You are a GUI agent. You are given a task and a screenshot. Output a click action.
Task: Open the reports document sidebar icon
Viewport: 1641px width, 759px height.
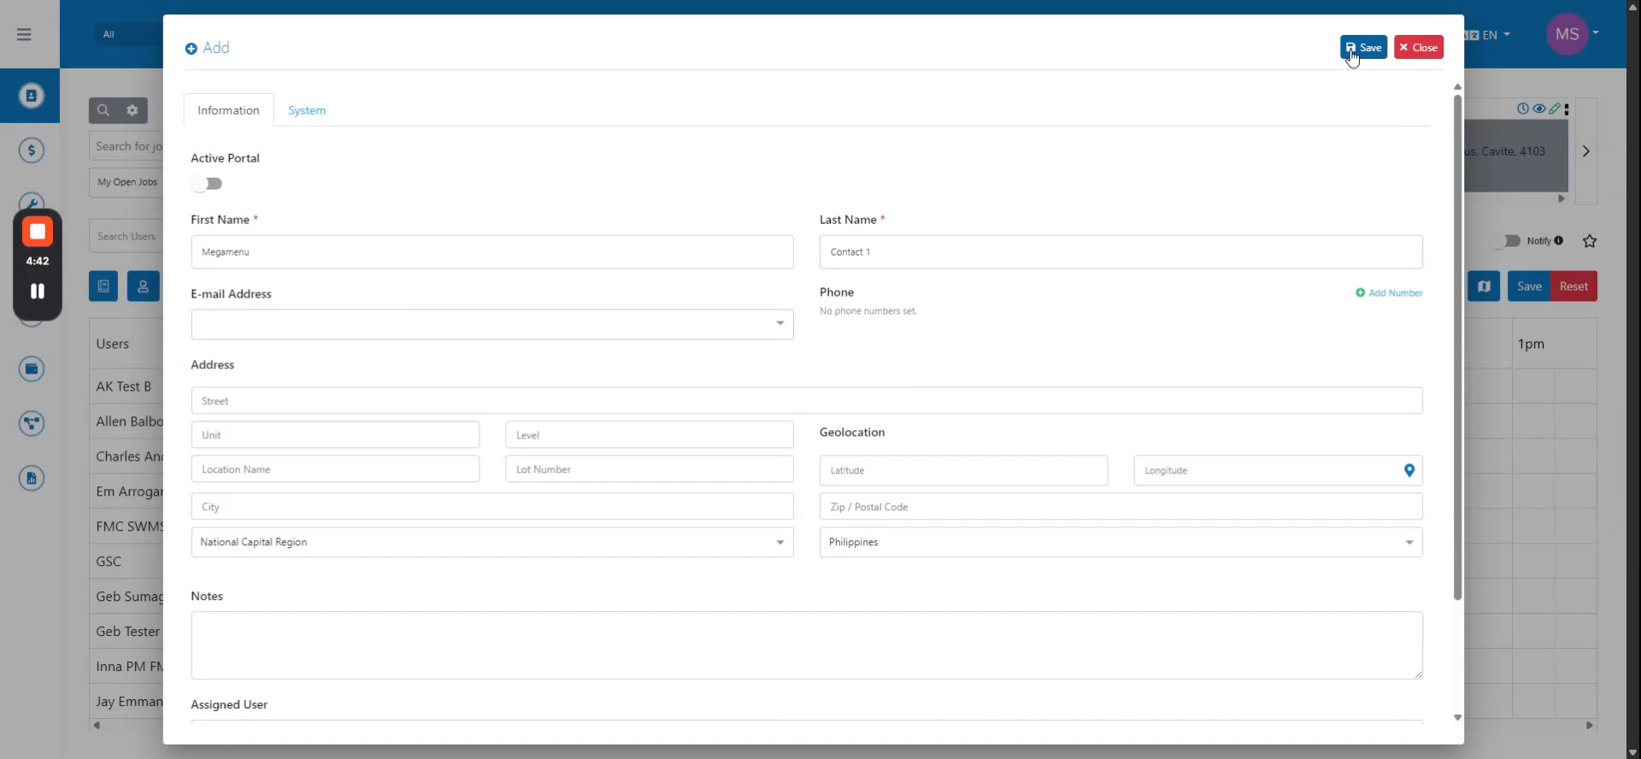coord(32,478)
